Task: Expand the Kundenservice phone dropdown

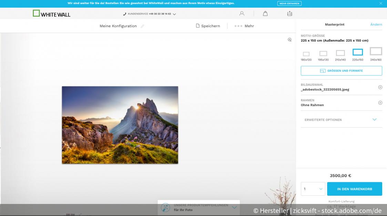Action: pos(174,14)
